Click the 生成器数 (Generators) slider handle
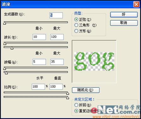 pos(5,23)
